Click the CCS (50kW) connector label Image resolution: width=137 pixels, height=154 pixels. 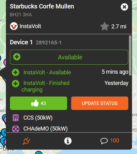[38, 118]
